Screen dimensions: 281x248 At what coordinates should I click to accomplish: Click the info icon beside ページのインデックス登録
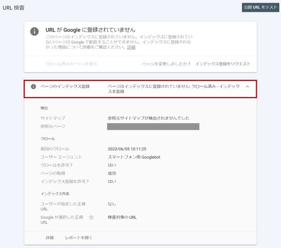(x=33, y=87)
